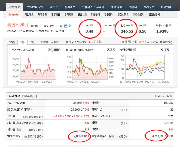Open company homepage via house icon

pyautogui.click(x=61, y=26)
